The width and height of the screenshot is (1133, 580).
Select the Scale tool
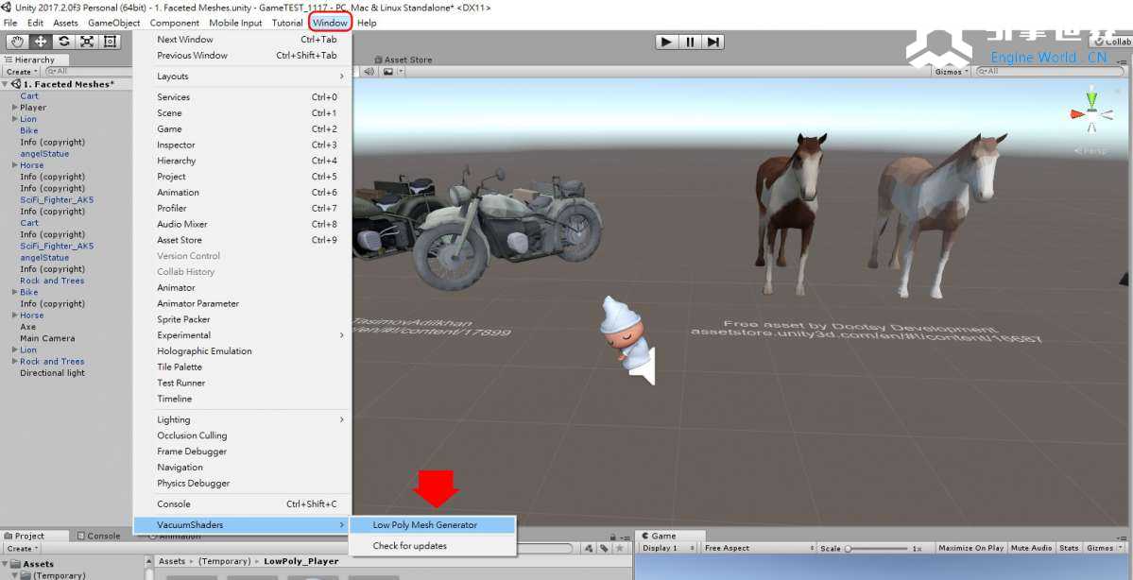[x=87, y=42]
